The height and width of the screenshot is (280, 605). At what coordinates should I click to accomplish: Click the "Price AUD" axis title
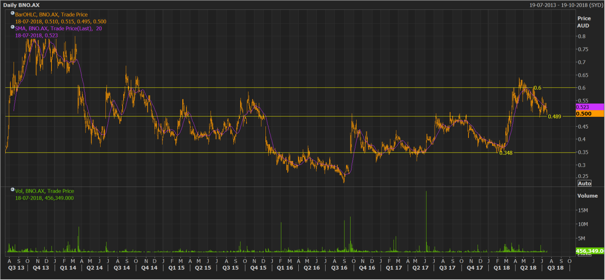coord(584,22)
